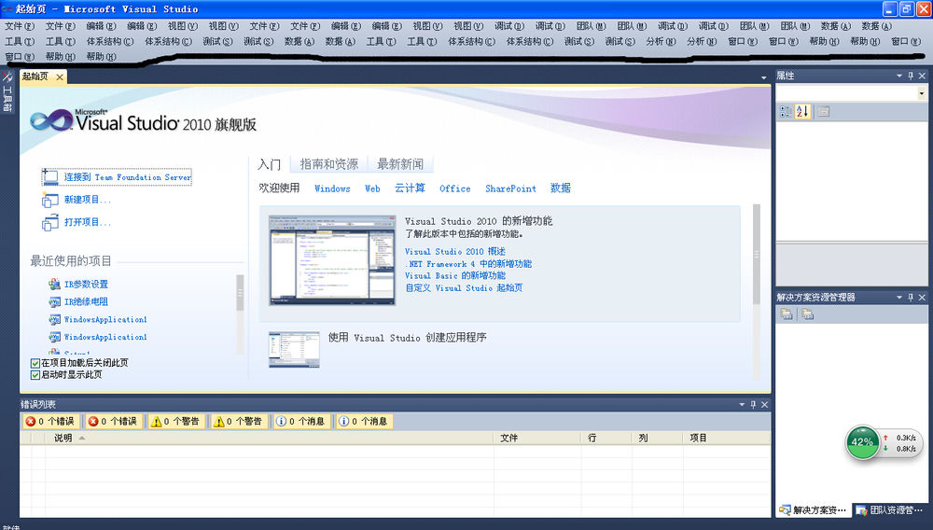Viewport: 933px width, 530px height.
Task: Click the recent projects list scrollbar
Action: (240, 293)
